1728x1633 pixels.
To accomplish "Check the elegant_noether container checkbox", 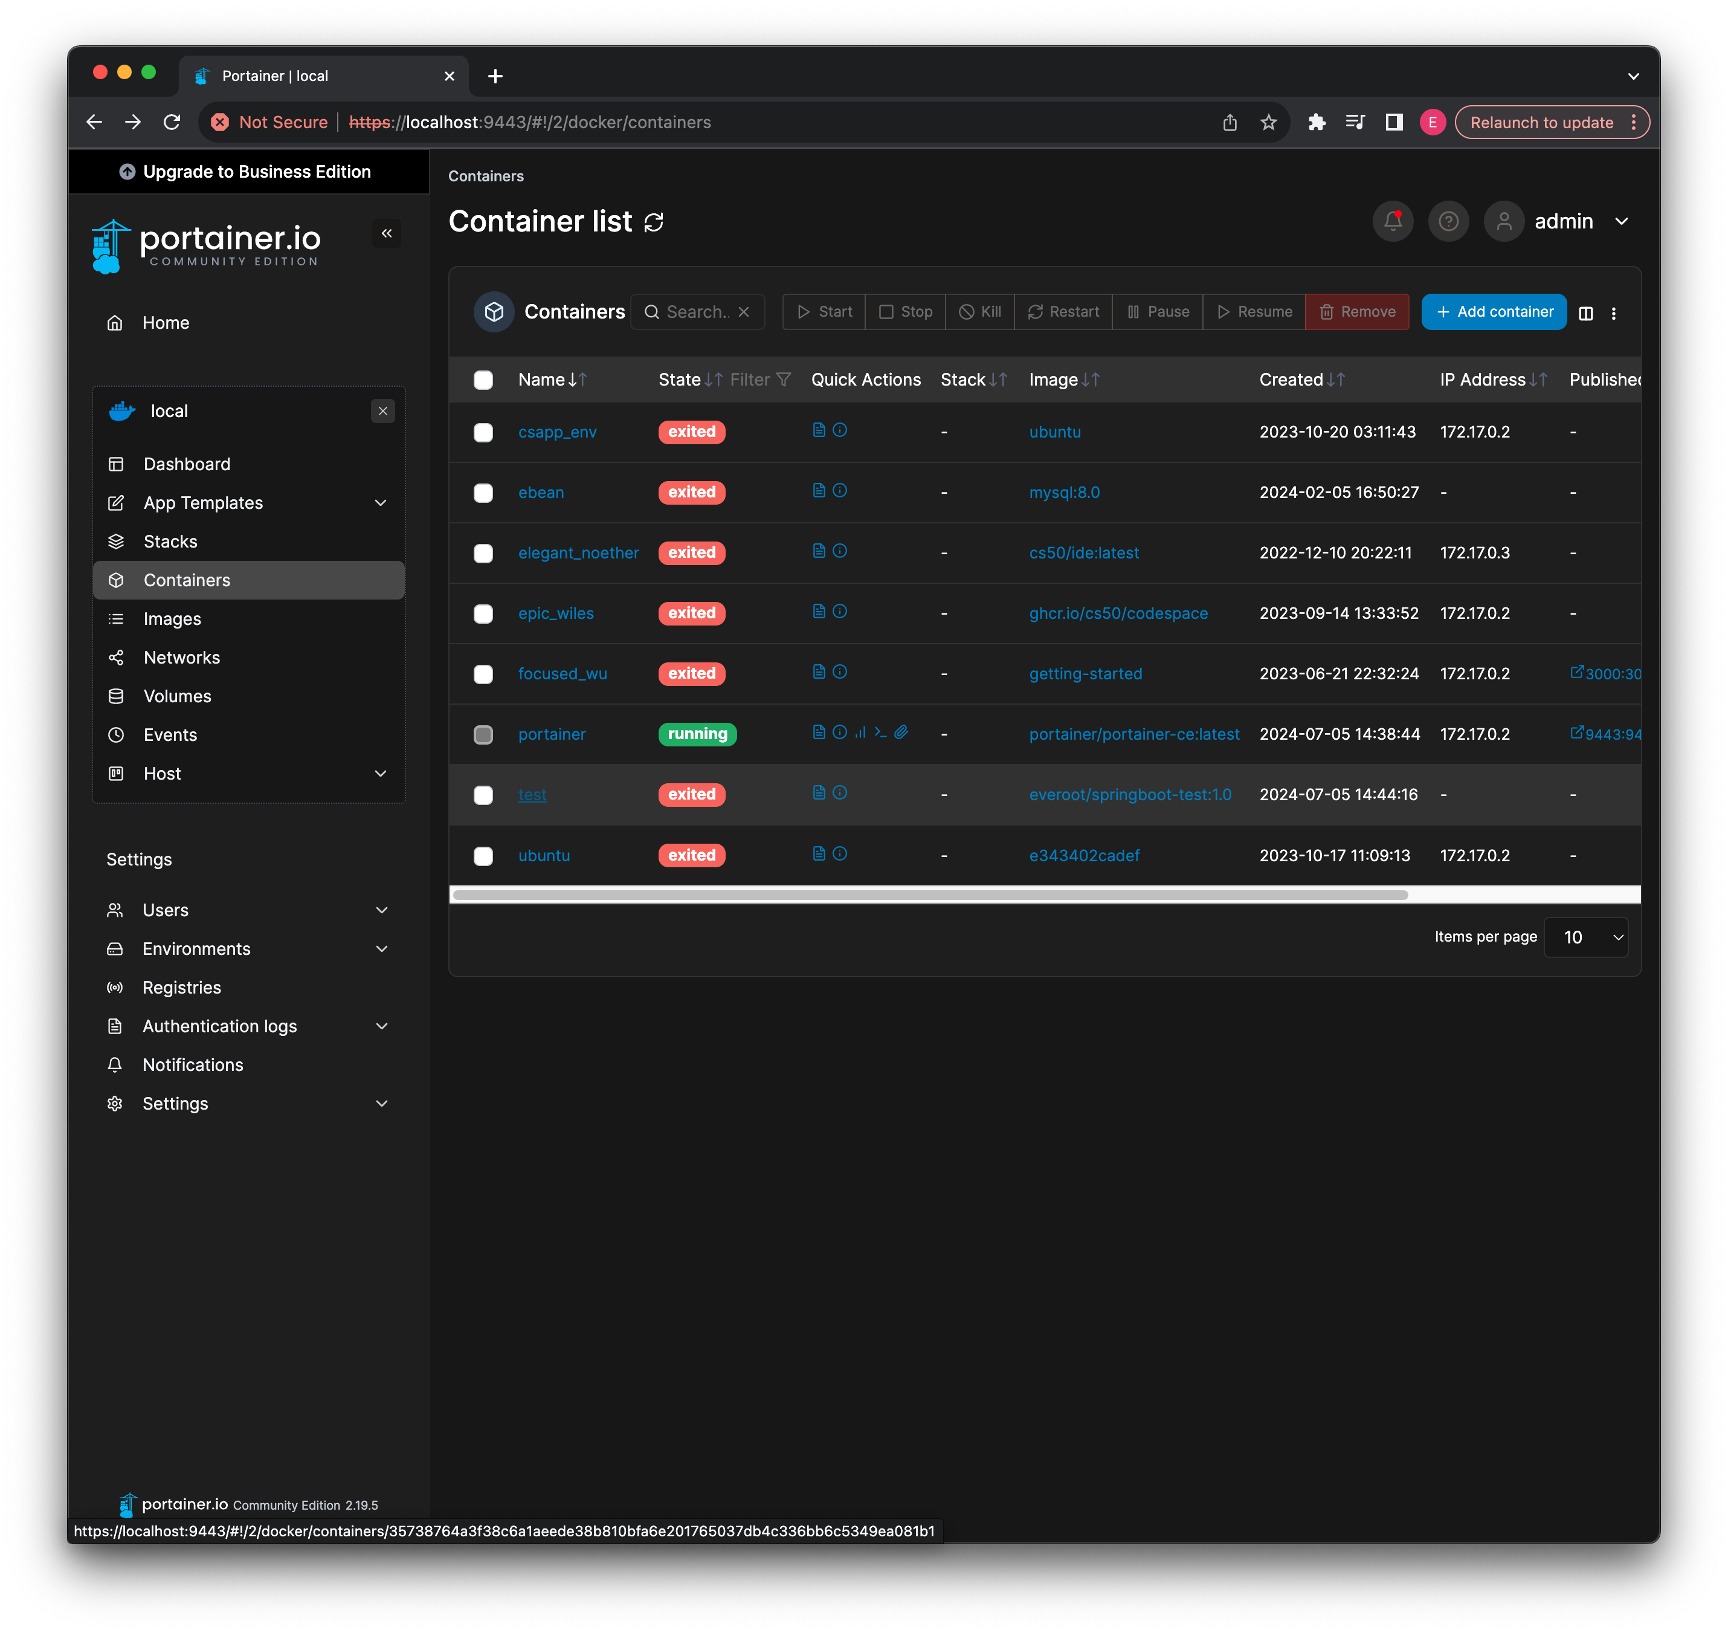I will 483,554.
